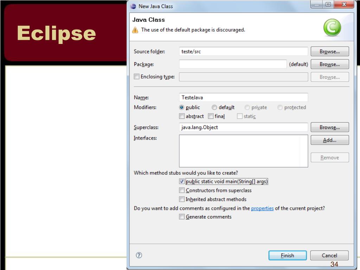
Task: Browse for the superclass
Action: click(x=330, y=127)
